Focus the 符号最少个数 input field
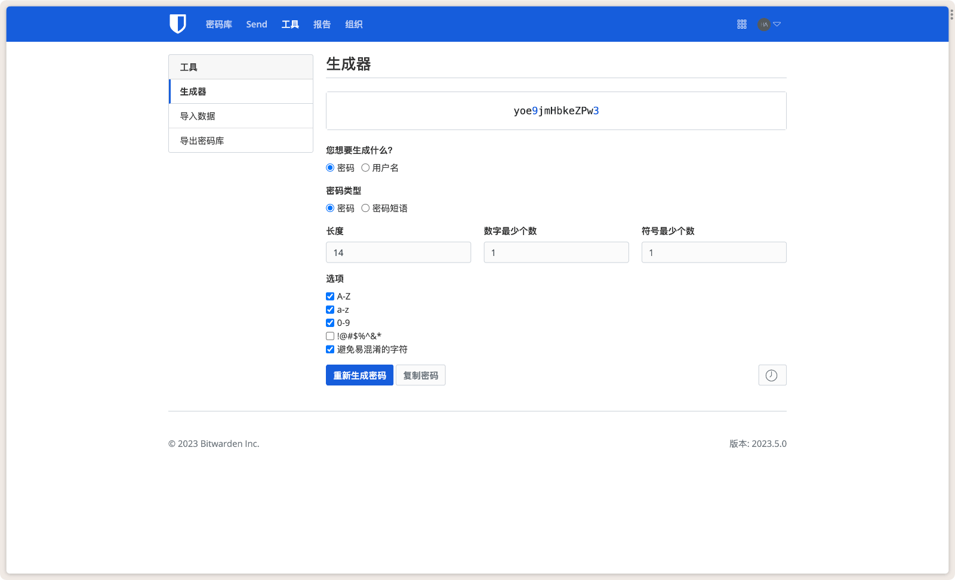 point(714,252)
